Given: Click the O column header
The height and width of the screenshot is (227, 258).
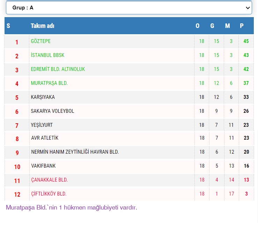Looking at the screenshot, I should tap(198, 26).
